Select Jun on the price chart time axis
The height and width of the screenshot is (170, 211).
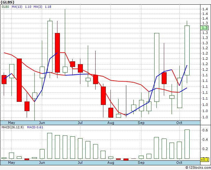point(42,123)
